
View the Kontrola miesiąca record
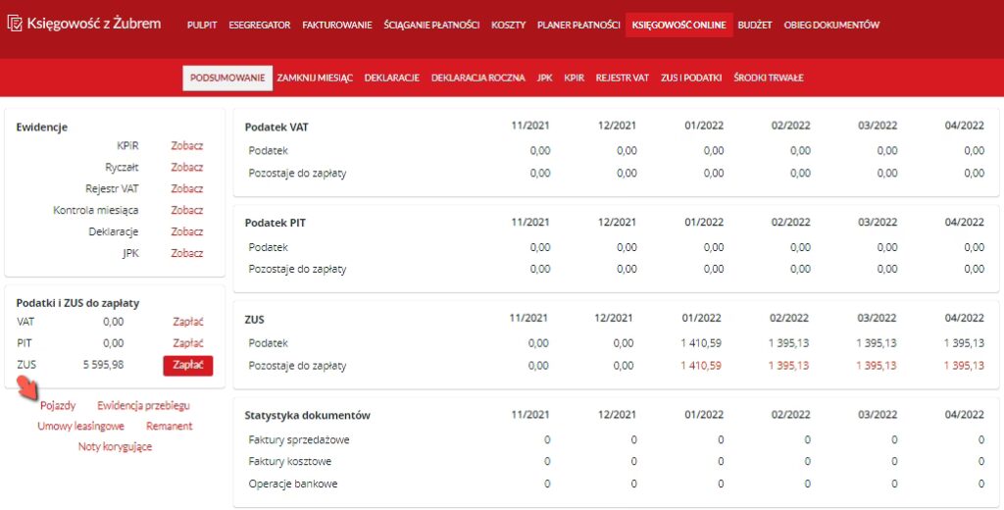186,211
